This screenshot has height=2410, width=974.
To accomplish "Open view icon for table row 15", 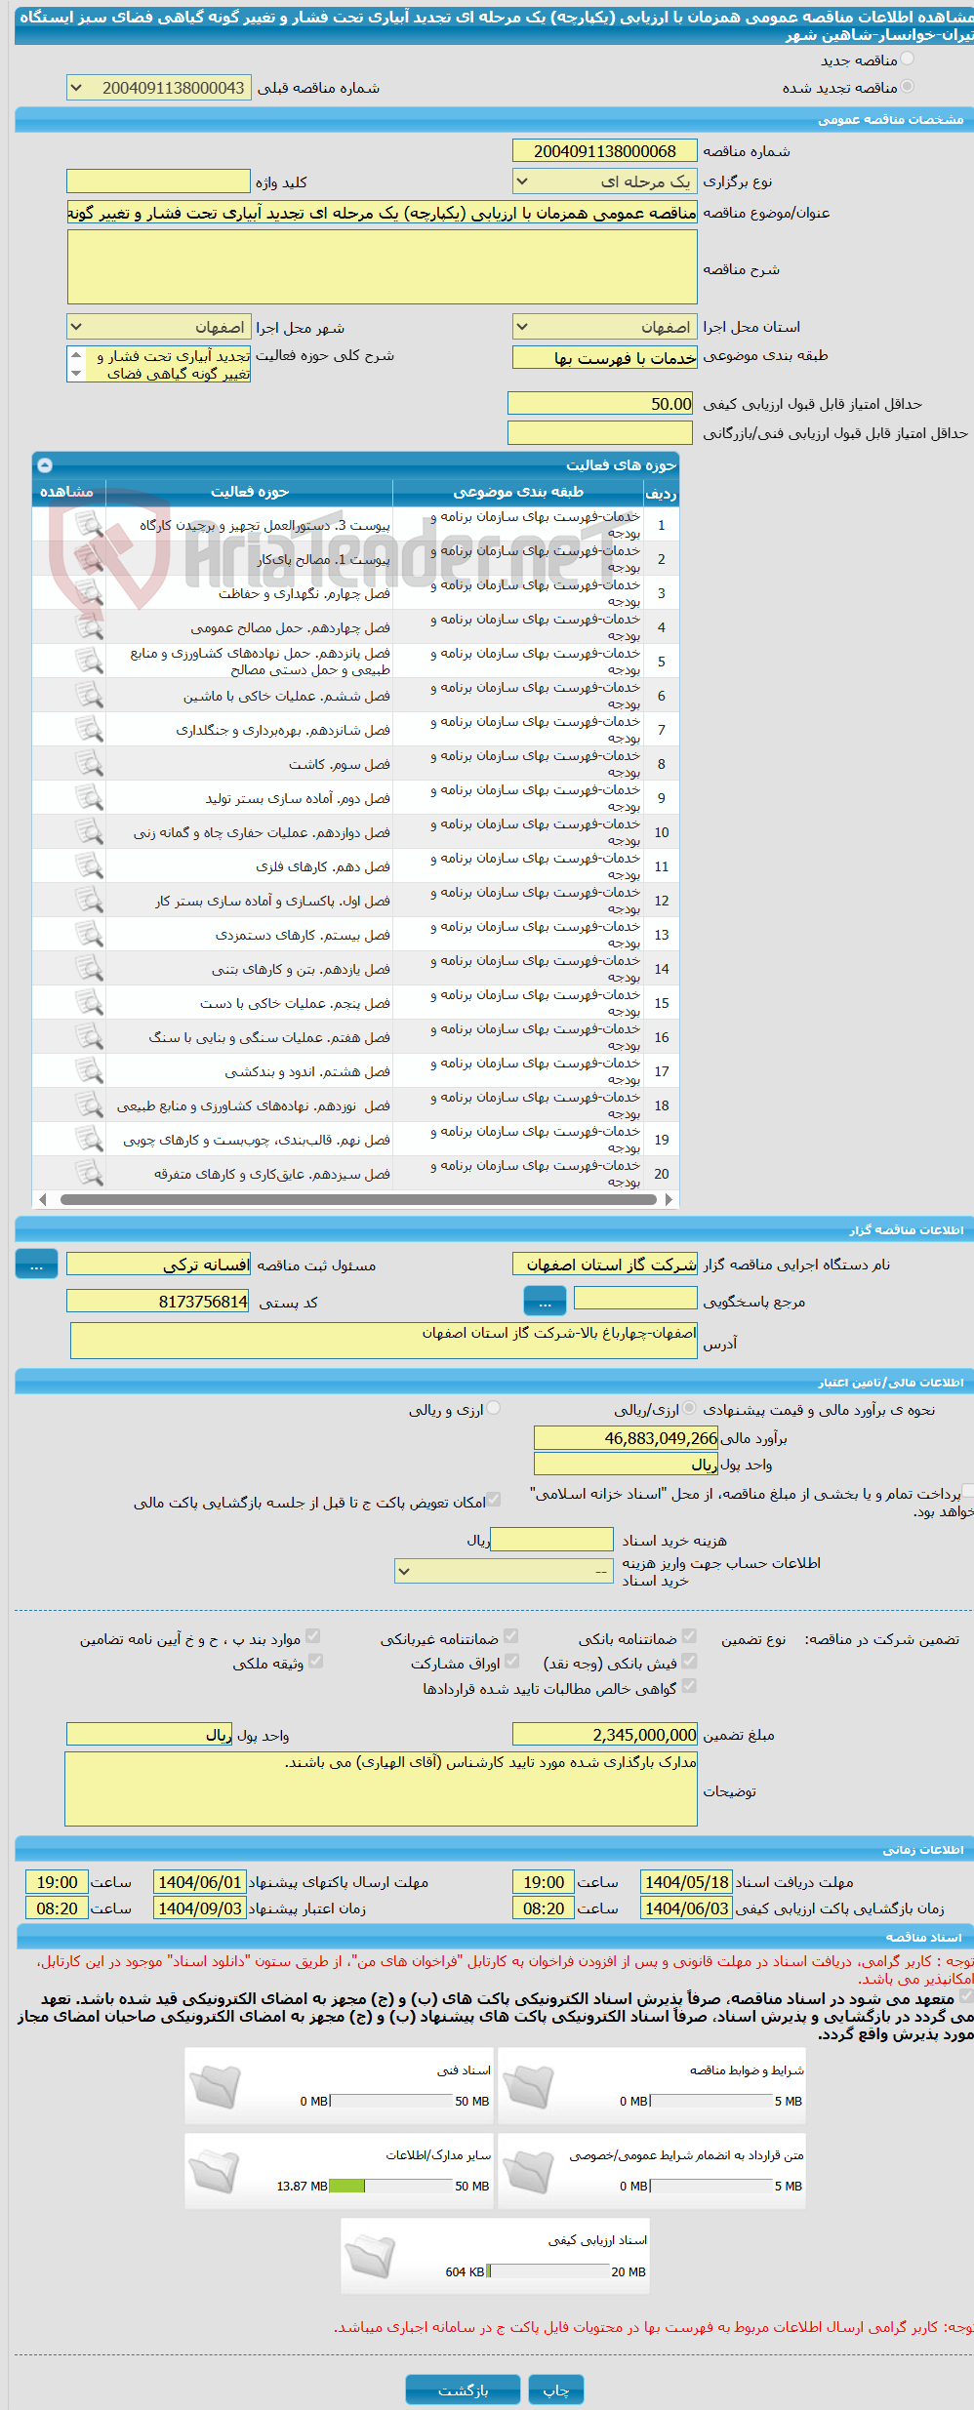I will click(x=89, y=1003).
